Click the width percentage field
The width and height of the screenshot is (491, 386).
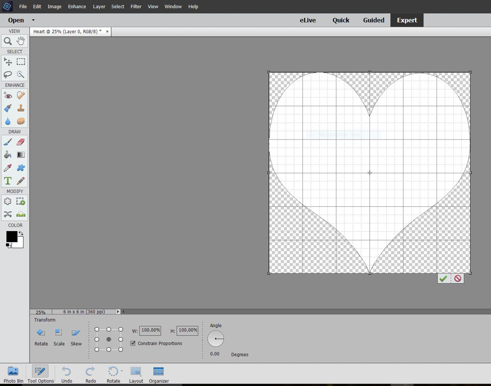pyautogui.click(x=150, y=330)
